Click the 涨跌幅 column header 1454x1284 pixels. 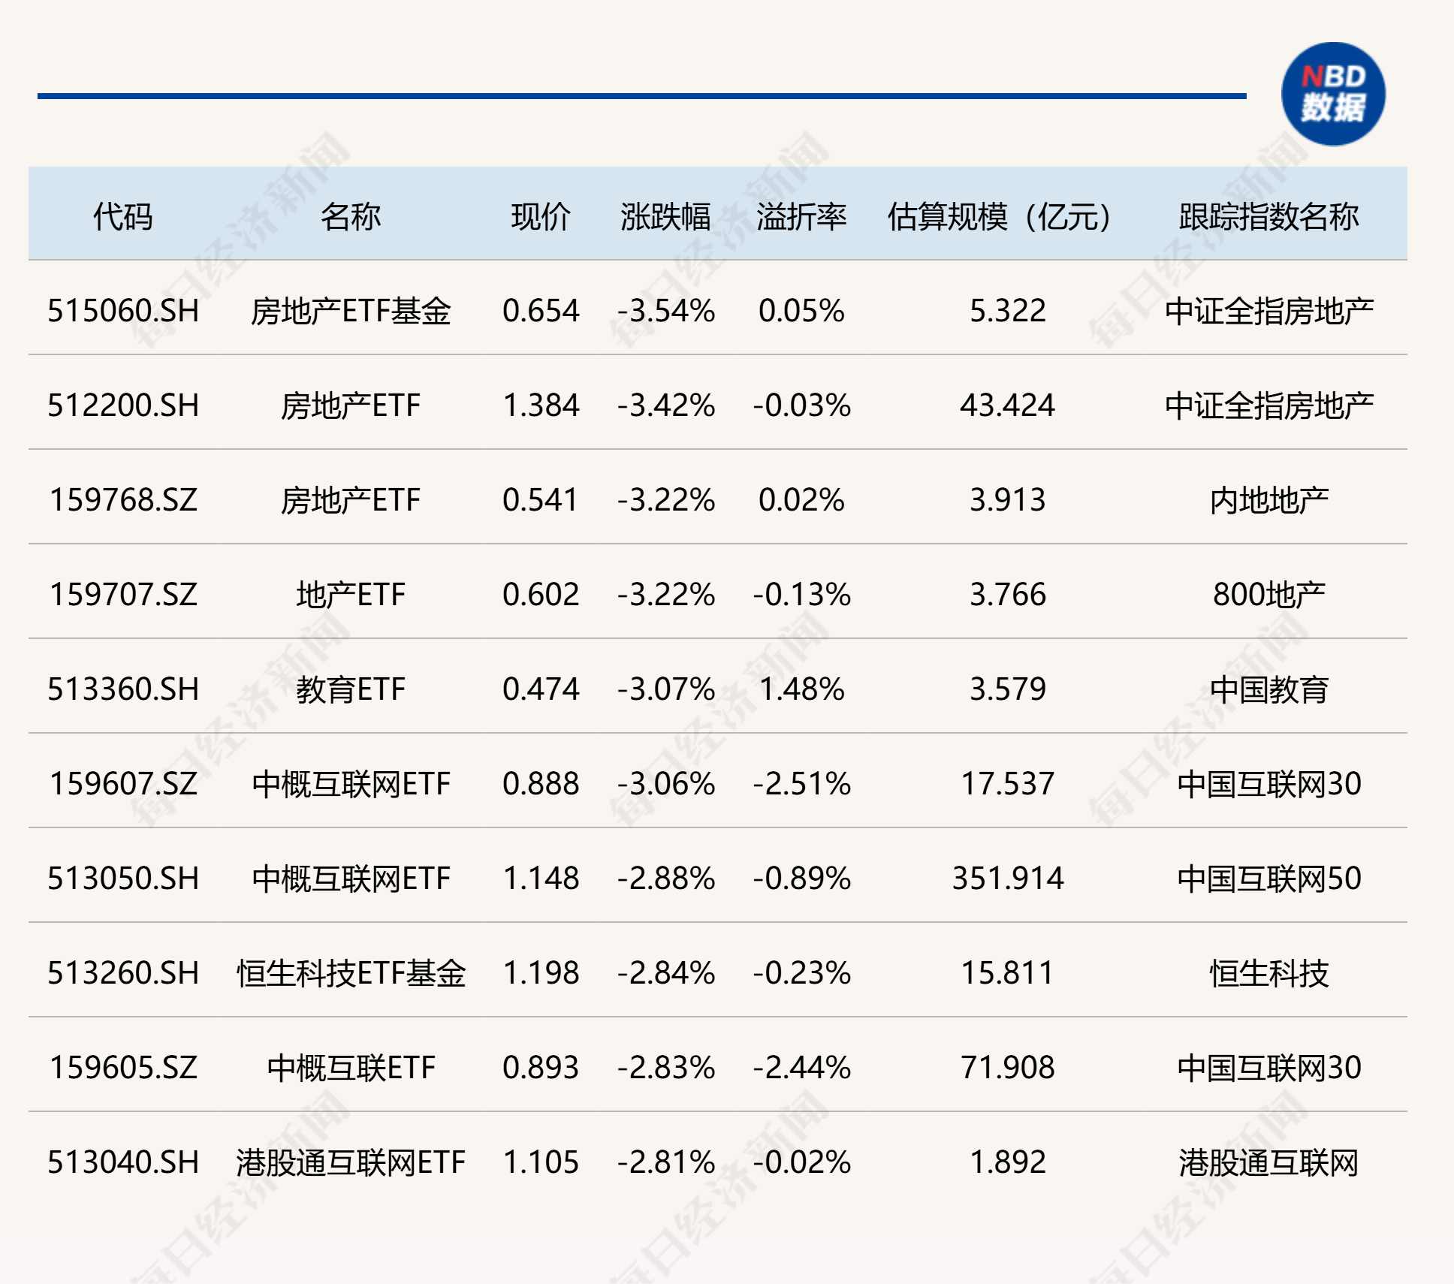[x=665, y=217]
